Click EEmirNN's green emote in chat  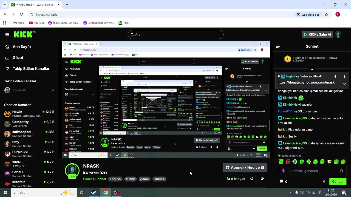tap(301, 97)
